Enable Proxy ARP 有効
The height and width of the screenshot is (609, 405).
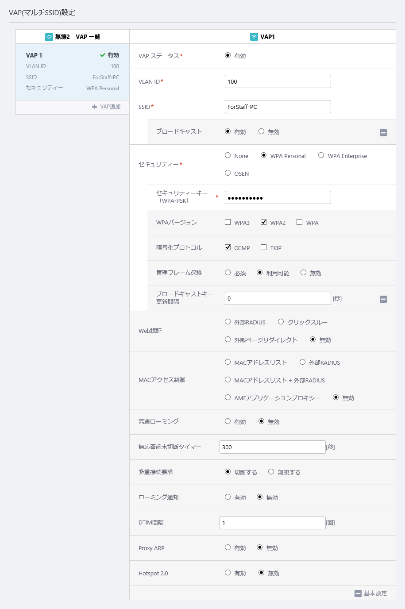click(x=228, y=547)
